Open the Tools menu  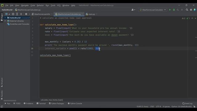click(53, 6)
